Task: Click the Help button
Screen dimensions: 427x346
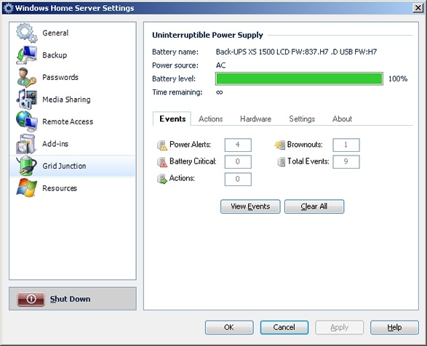Action: pos(394,328)
